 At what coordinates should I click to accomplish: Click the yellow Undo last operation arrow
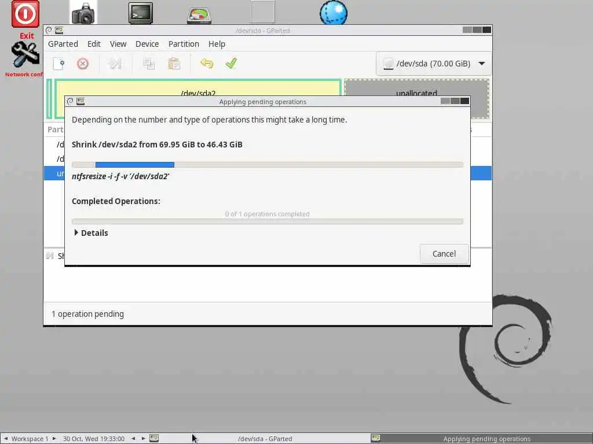pyautogui.click(x=207, y=64)
